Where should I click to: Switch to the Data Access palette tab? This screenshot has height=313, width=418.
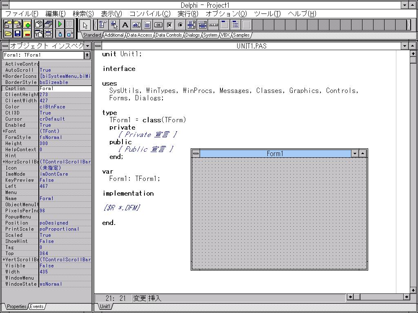(x=140, y=35)
